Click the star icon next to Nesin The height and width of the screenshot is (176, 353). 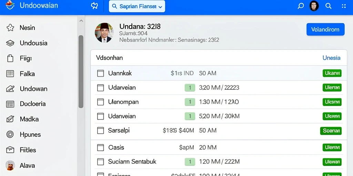click(10, 28)
